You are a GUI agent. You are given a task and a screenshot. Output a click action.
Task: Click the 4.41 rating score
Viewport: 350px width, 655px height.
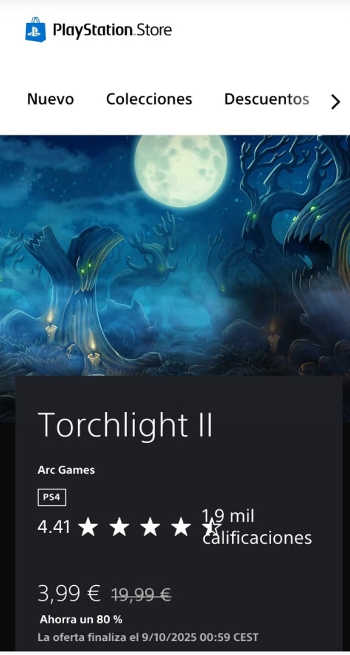tap(54, 528)
